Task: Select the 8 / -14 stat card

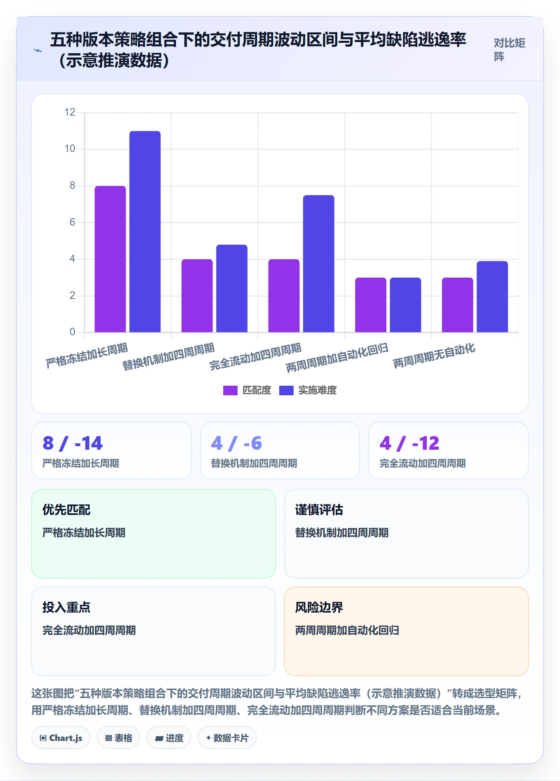Action: 112,451
